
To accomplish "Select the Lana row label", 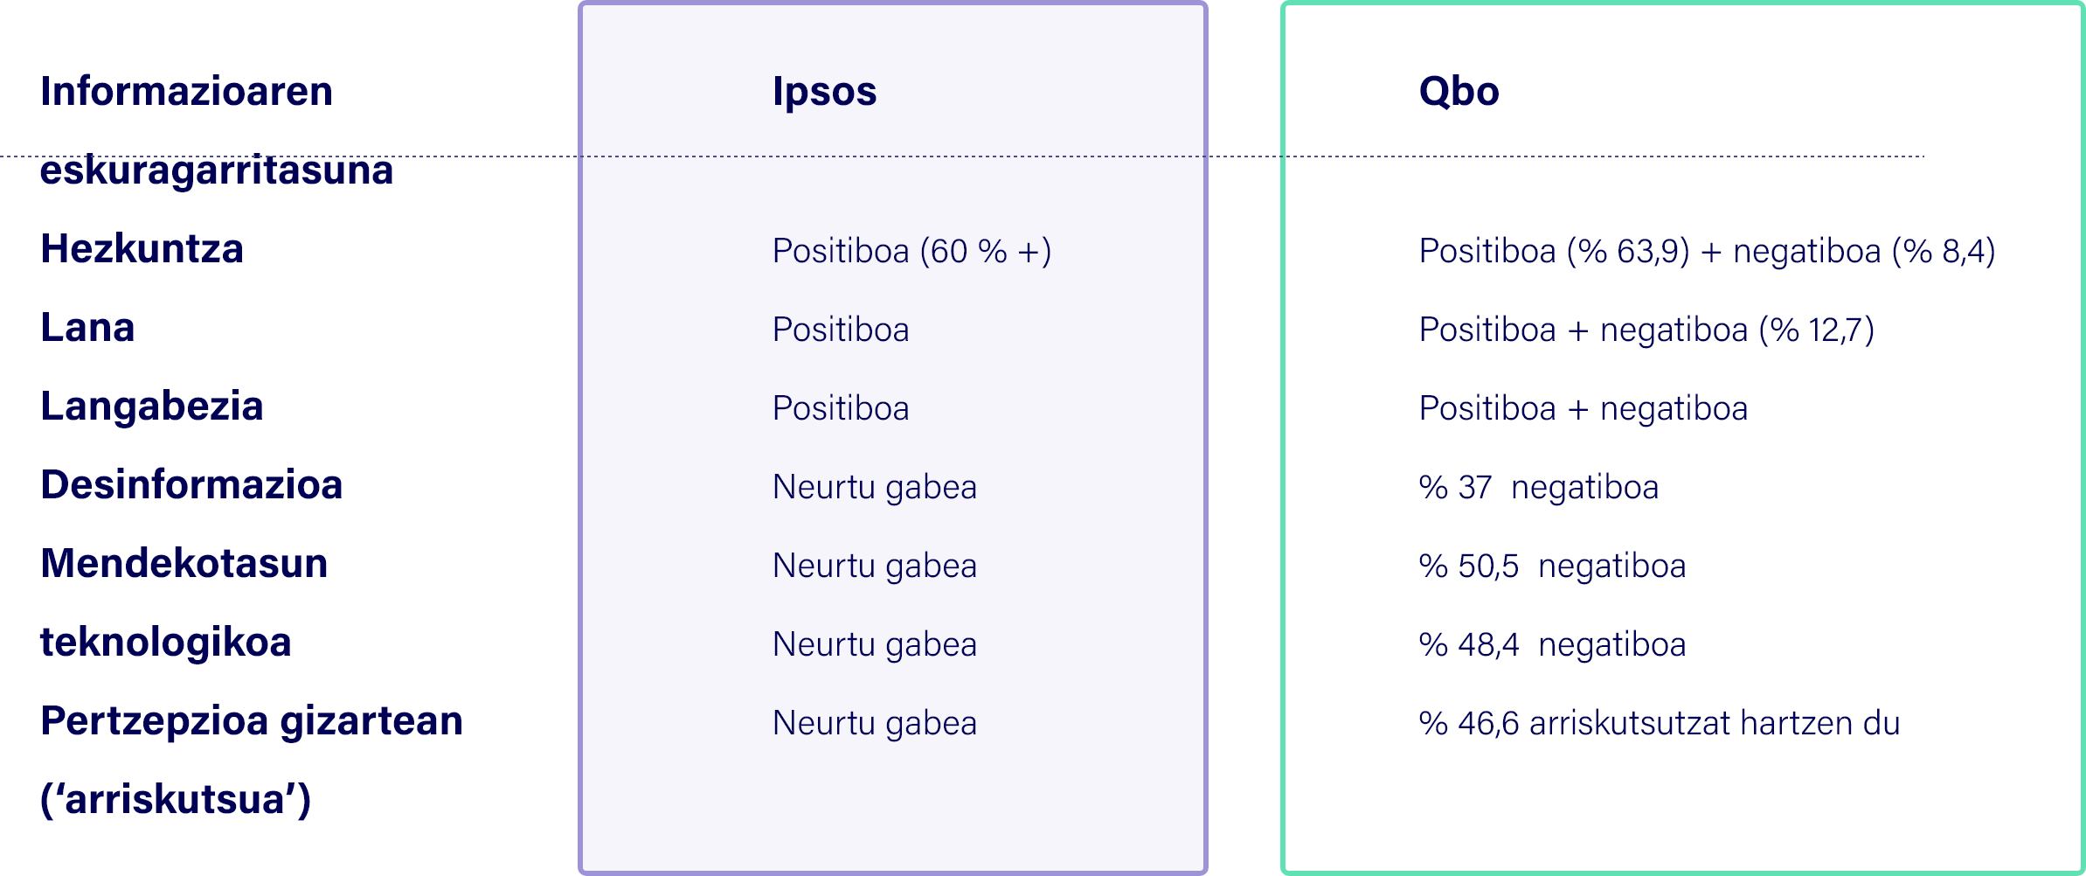I will point(88,329).
